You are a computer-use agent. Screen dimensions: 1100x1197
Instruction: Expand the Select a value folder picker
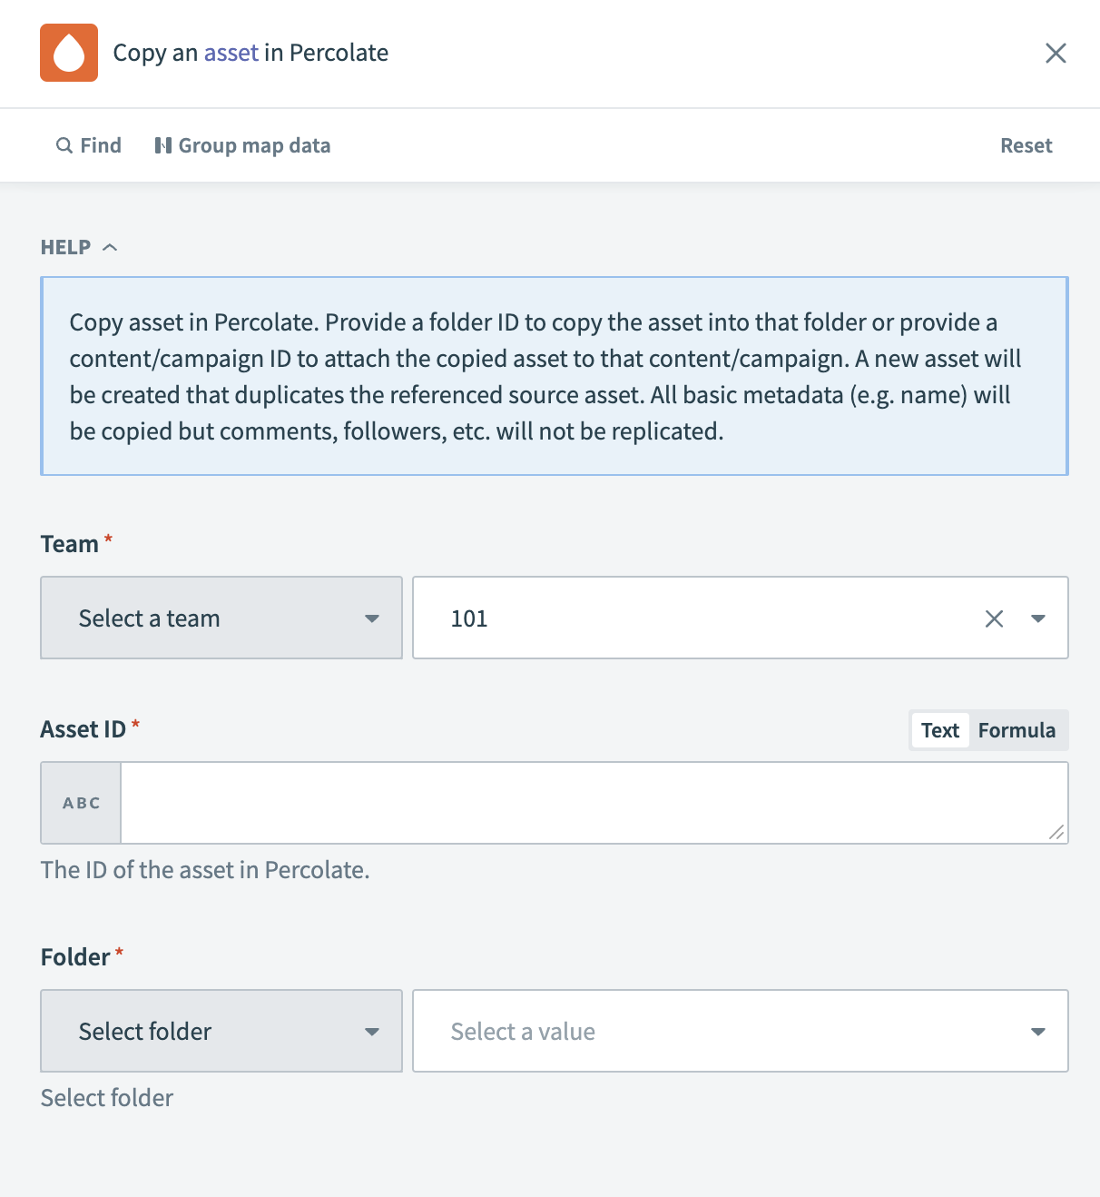(x=741, y=1031)
